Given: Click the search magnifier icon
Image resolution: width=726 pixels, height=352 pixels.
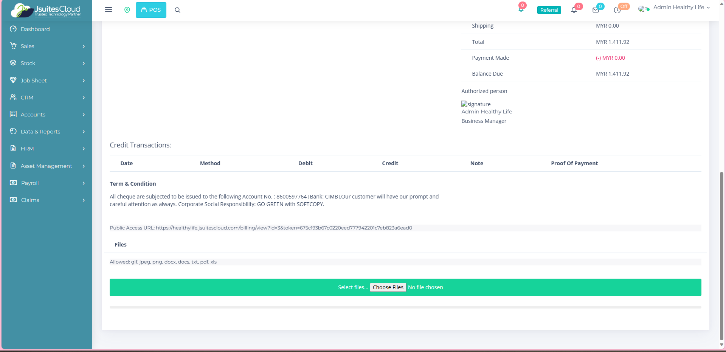Looking at the screenshot, I should tap(177, 10).
